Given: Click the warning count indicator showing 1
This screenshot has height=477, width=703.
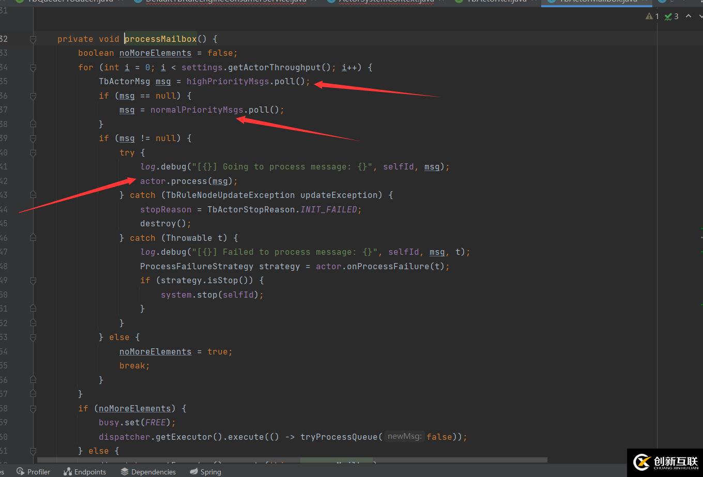Looking at the screenshot, I should coord(652,17).
